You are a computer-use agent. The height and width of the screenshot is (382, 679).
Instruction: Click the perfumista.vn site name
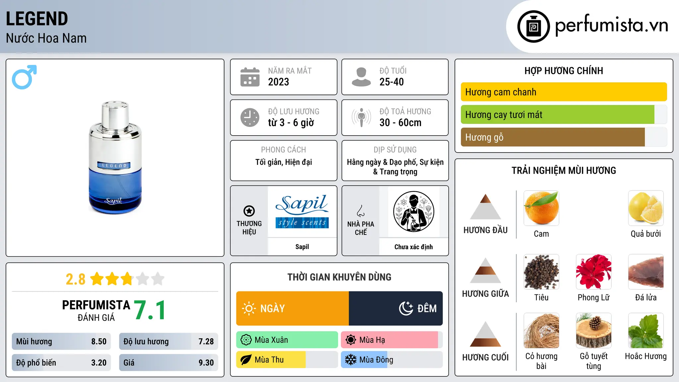coord(611,26)
